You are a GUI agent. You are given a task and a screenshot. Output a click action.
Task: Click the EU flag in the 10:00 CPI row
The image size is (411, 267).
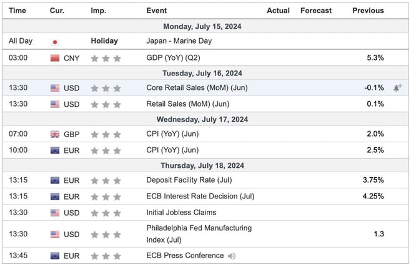click(55, 150)
